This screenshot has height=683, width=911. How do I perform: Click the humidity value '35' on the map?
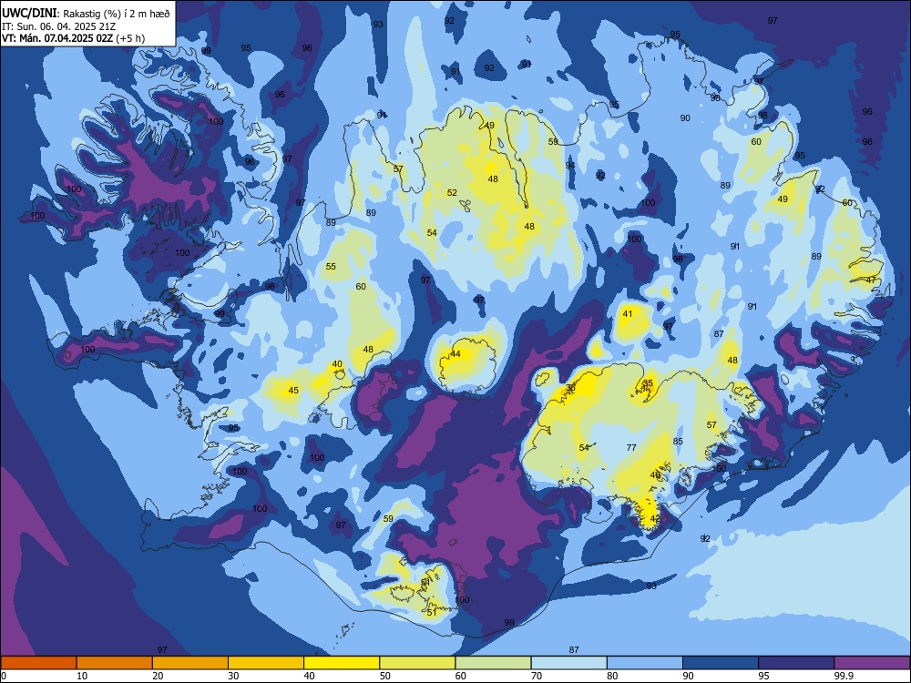pyautogui.click(x=648, y=382)
